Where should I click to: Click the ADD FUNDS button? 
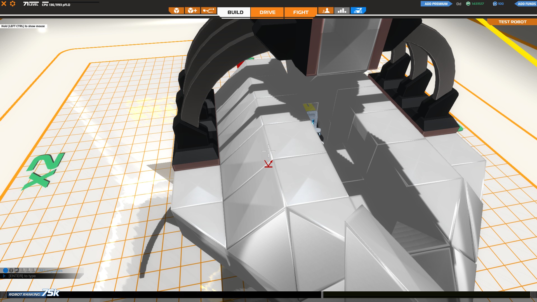pyautogui.click(x=526, y=4)
